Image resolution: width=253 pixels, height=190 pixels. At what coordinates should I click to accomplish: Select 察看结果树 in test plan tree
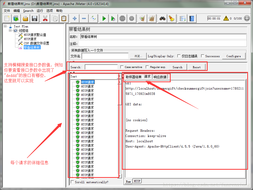[32, 47]
